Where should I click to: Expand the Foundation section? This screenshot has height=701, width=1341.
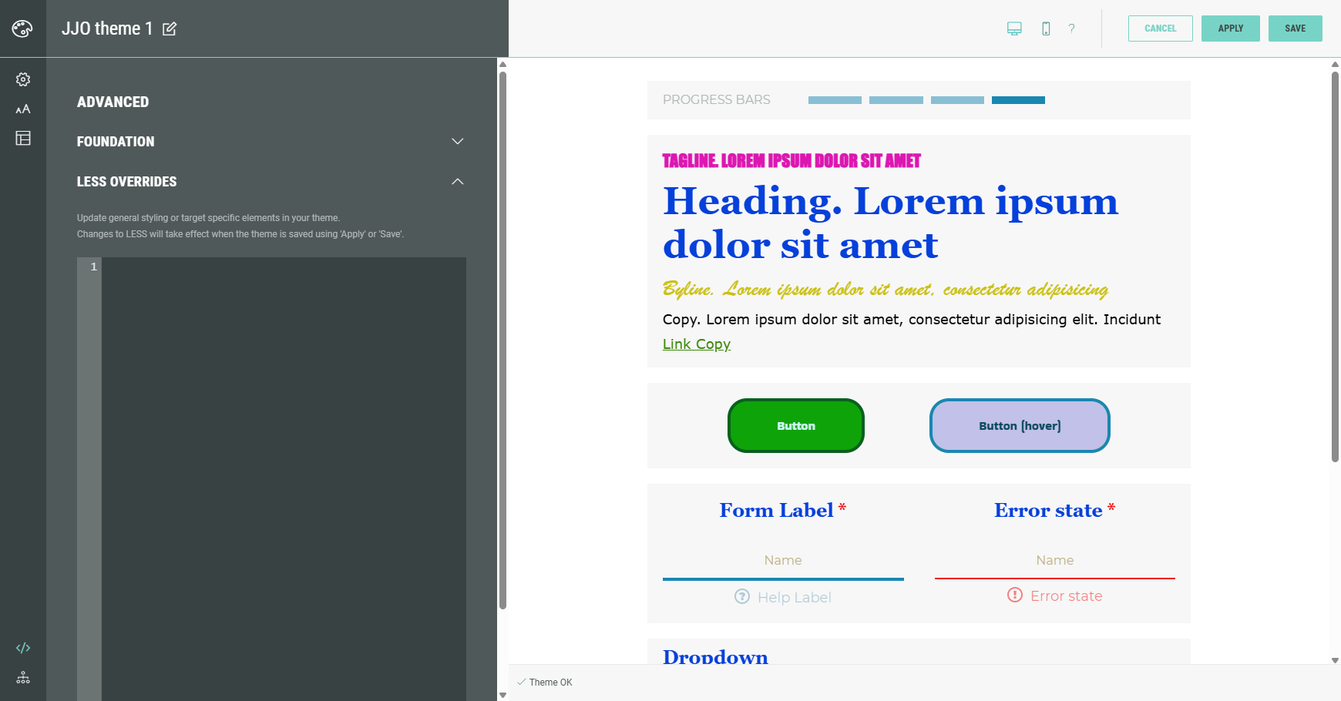click(x=457, y=142)
